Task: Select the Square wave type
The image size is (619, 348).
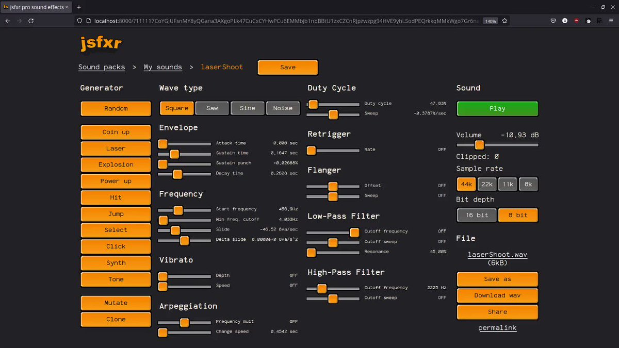Action: pos(177,108)
